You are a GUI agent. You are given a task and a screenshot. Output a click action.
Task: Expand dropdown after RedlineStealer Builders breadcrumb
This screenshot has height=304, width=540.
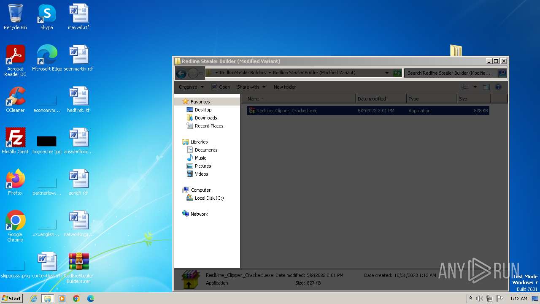coord(270,73)
